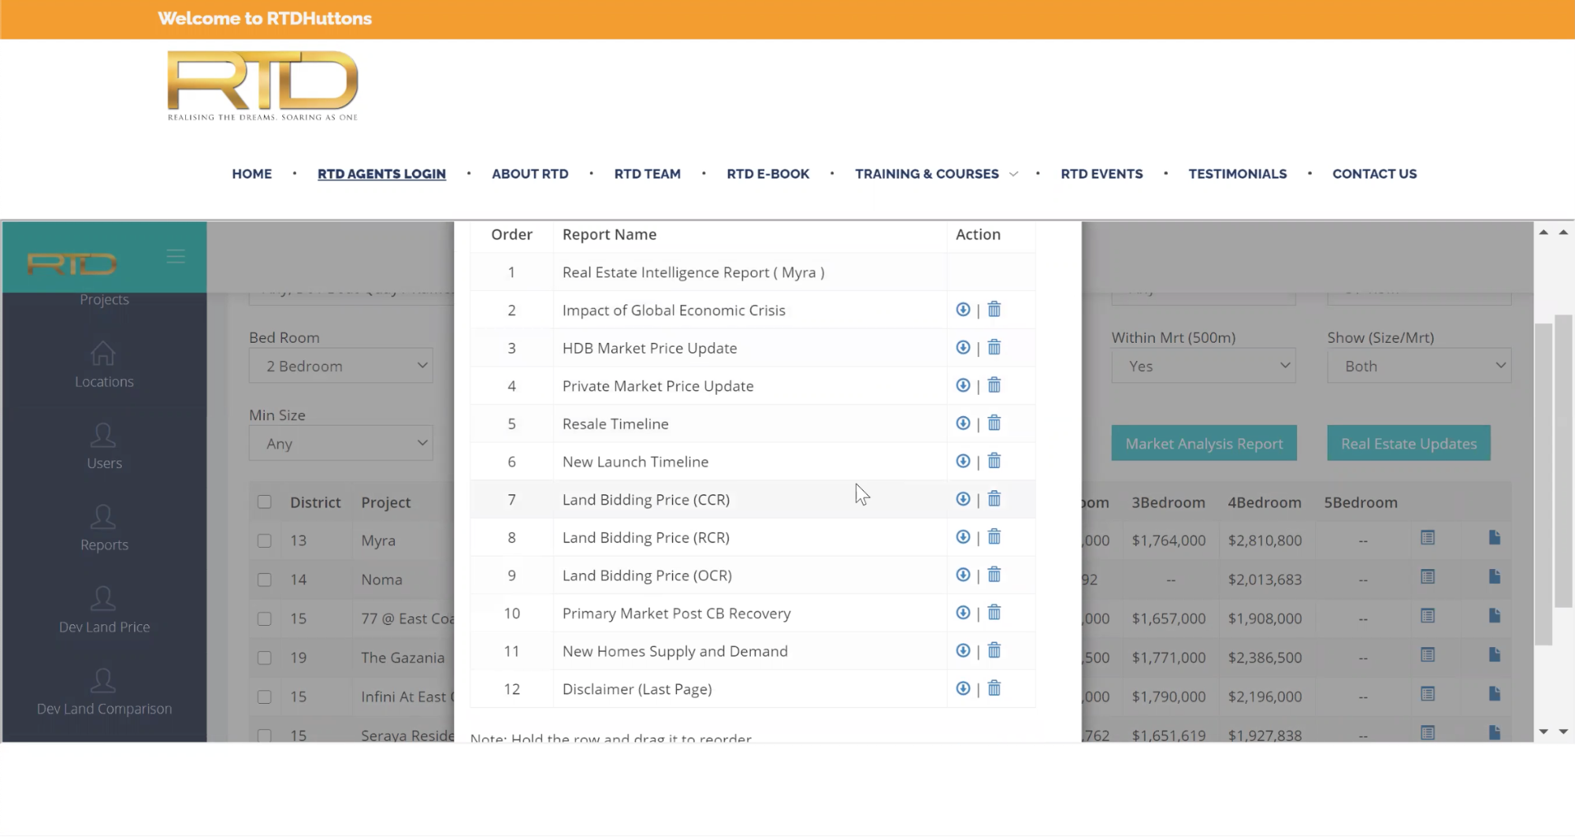Download the Disclaimer (Last Page) report

[963, 688]
